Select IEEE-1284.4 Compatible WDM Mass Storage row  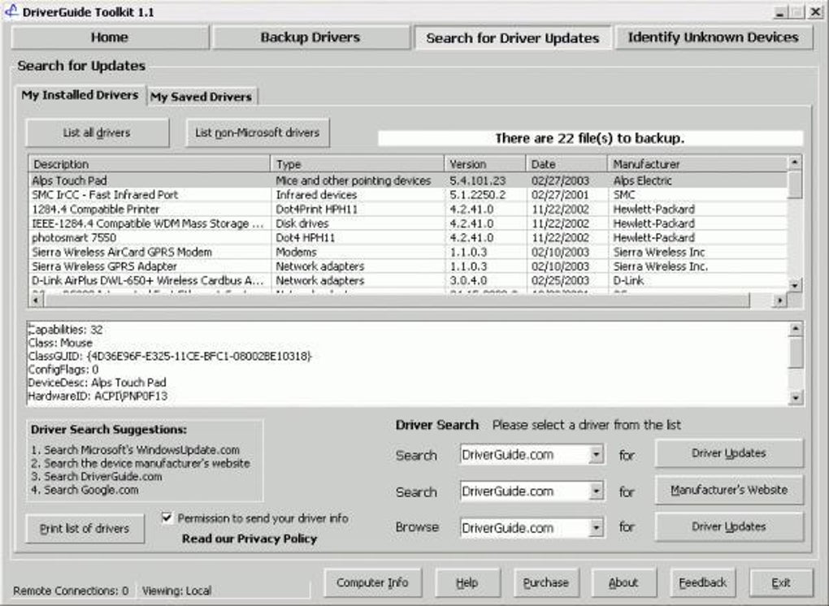click(x=408, y=223)
